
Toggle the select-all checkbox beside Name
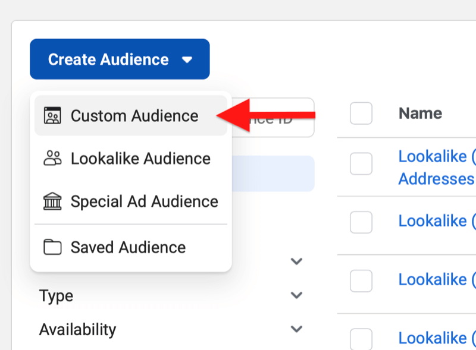(361, 113)
